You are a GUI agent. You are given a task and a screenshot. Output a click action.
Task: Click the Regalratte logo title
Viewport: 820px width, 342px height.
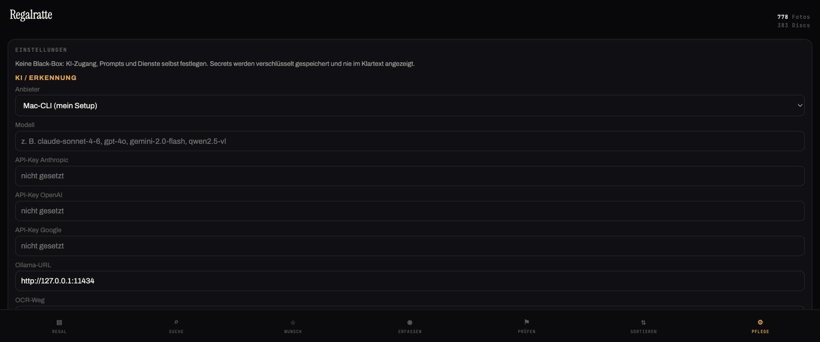[x=31, y=15]
